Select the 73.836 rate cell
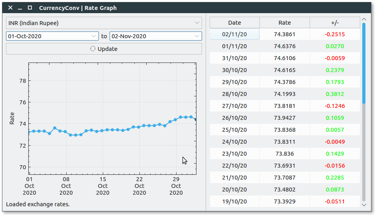Viewport: 375px width, 215px height. (x=285, y=154)
